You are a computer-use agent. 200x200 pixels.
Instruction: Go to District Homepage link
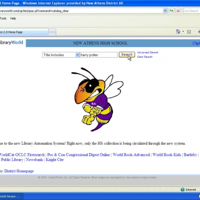pos(19,171)
